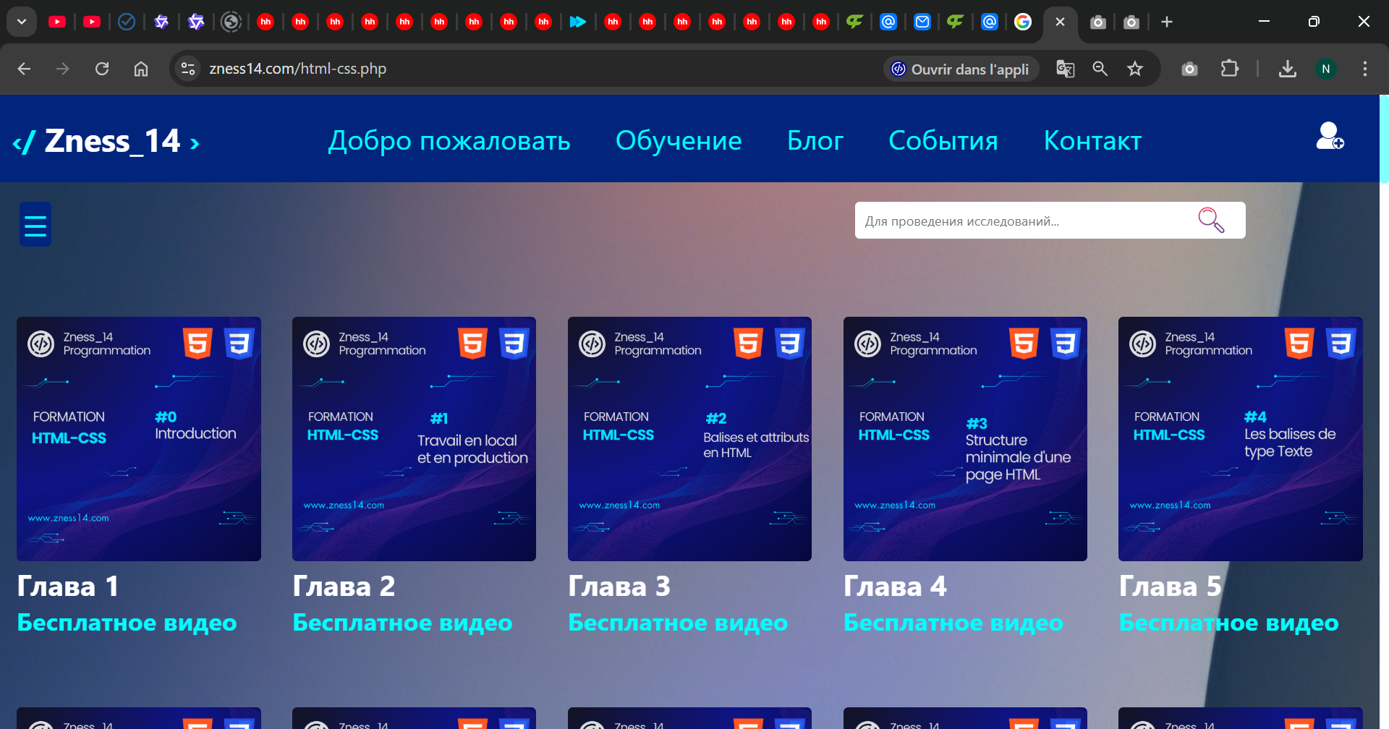1389x729 pixels.
Task: Click the Глава 5 title
Action: [x=1170, y=586]
